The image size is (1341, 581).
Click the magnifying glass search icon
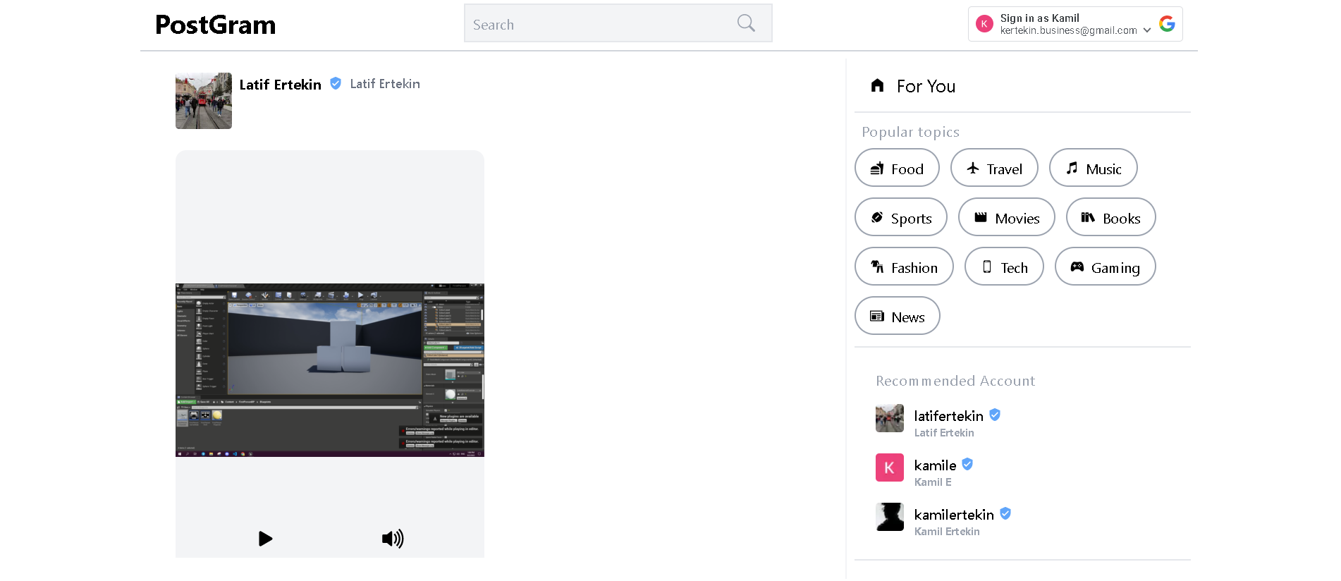coord(746,23)
